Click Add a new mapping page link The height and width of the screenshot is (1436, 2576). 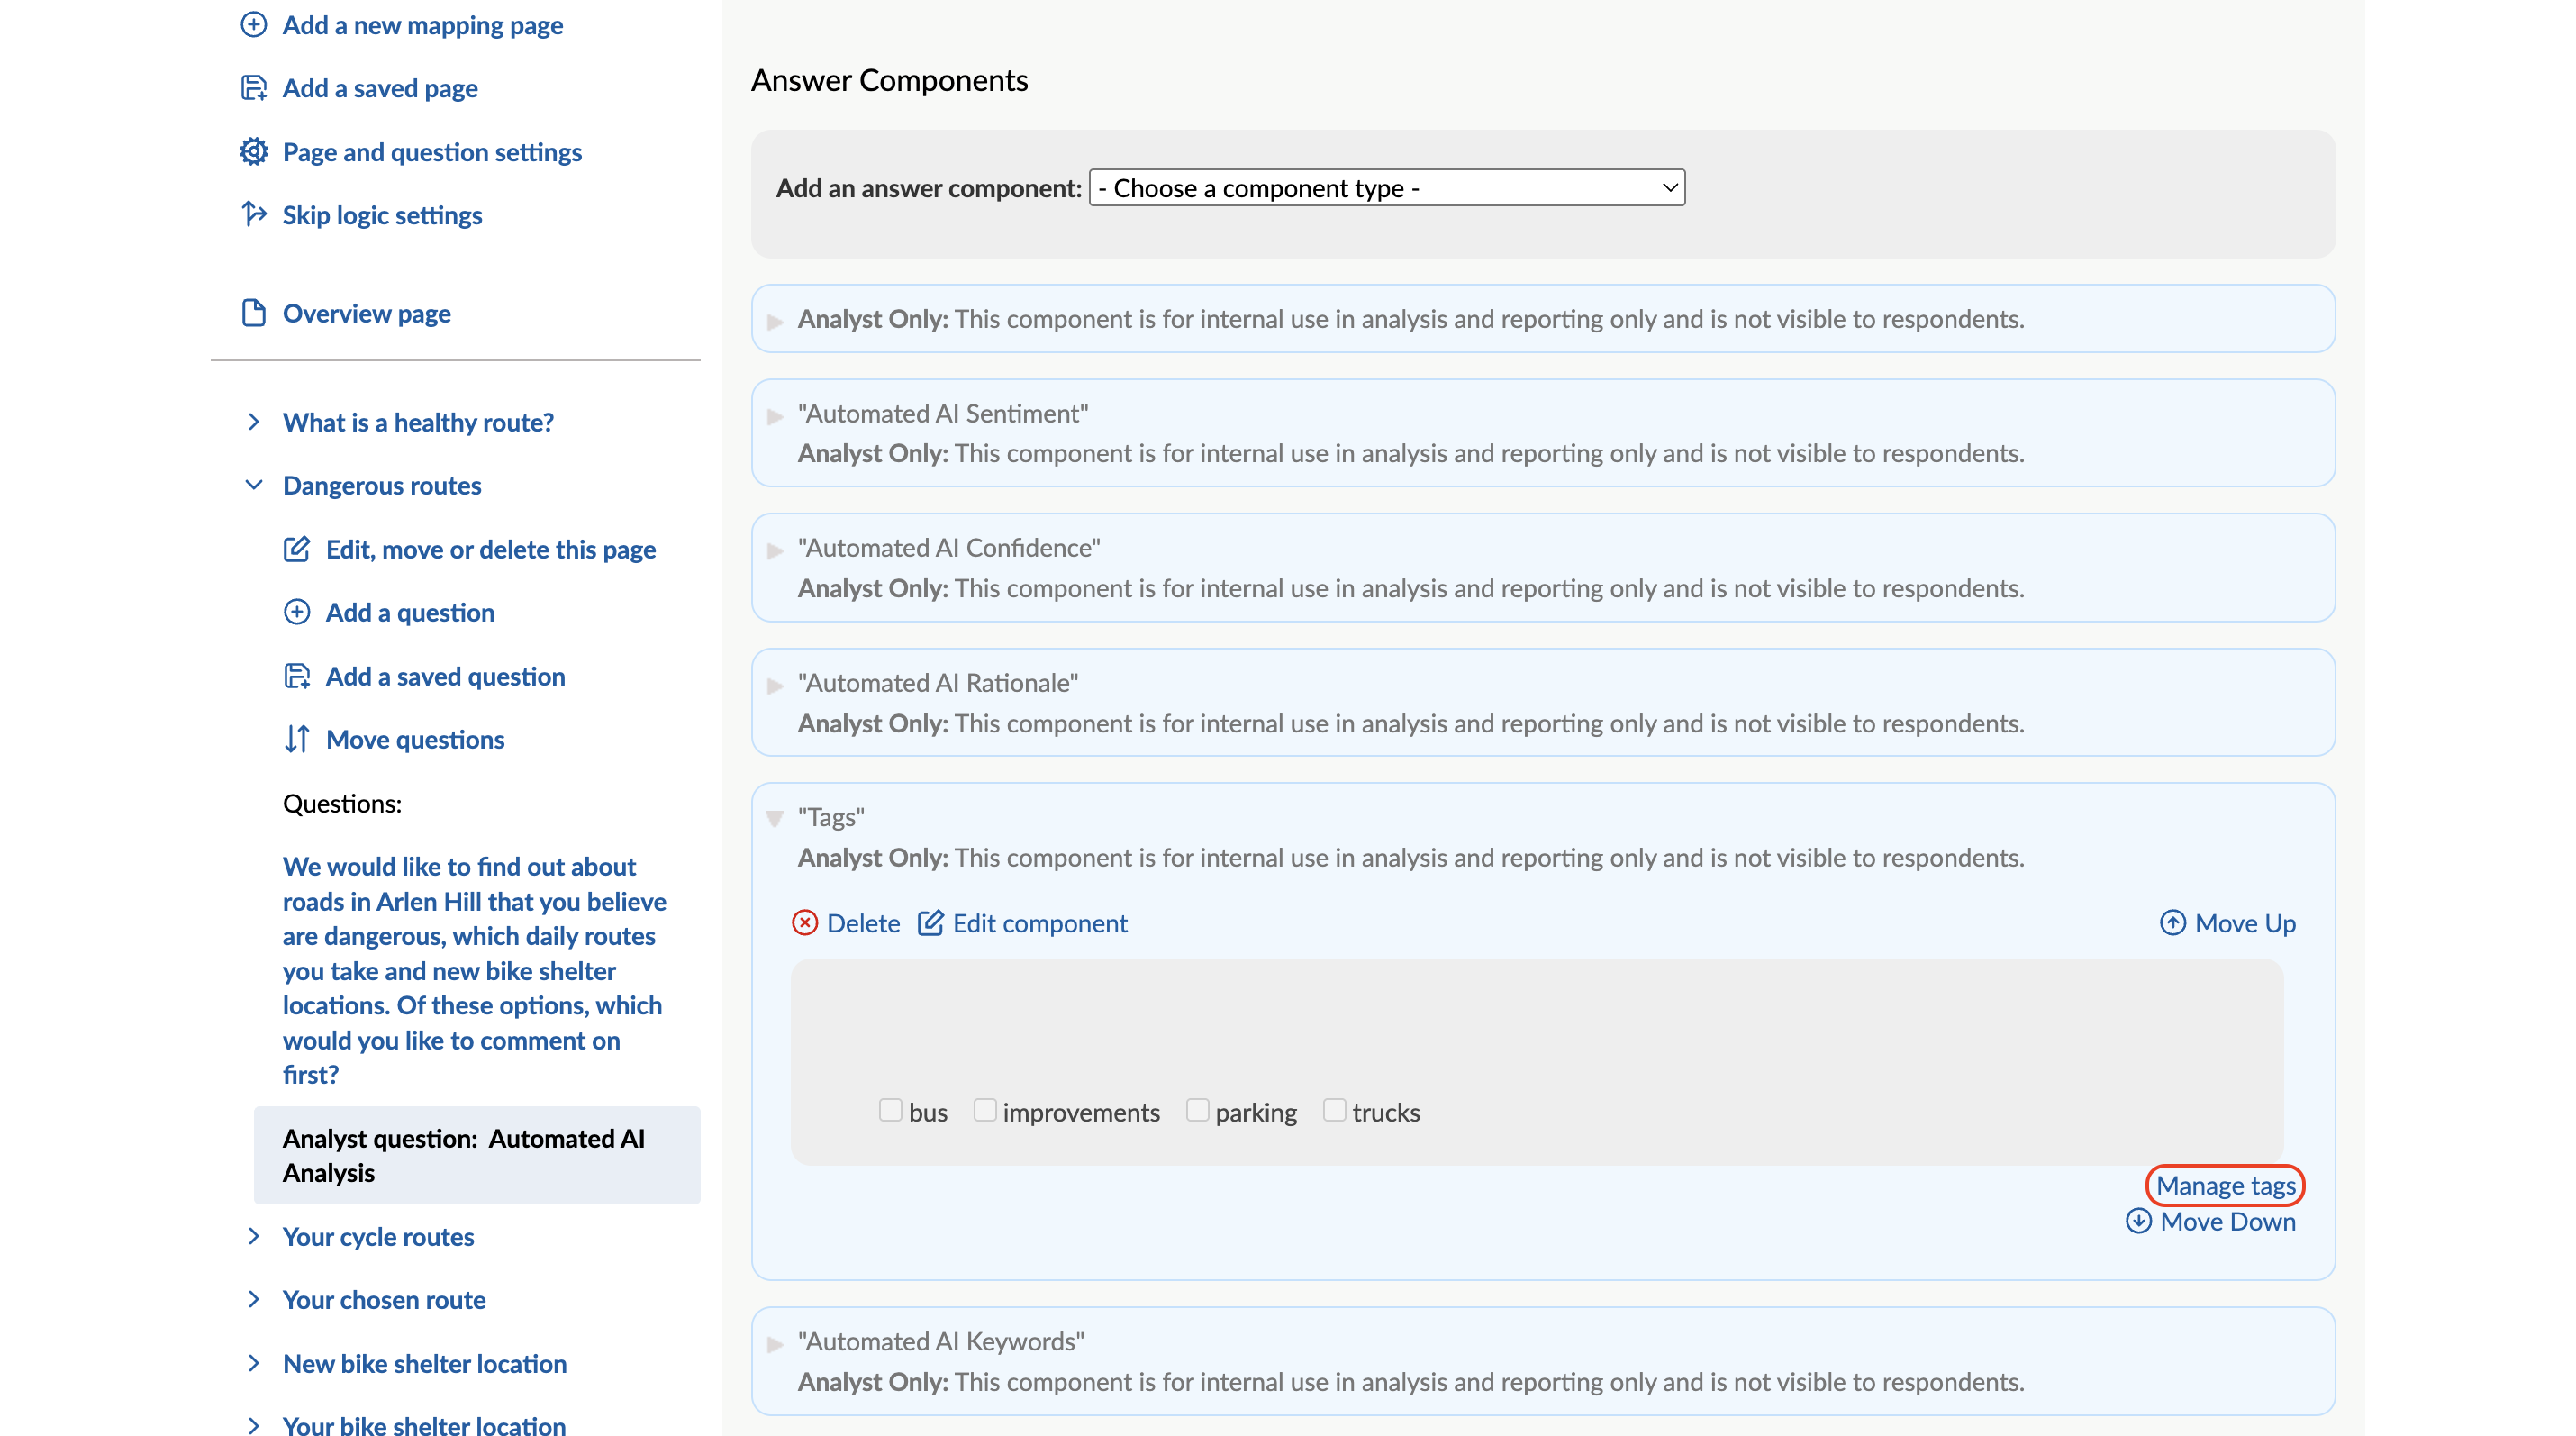click(423, 25)
